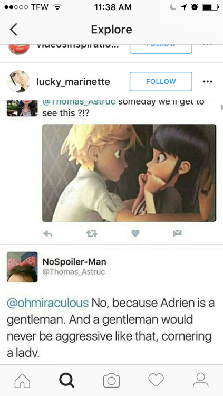Tap the @Thomas_Astruc handle
This screenshot has height=396, width=223.
[74, 272]
